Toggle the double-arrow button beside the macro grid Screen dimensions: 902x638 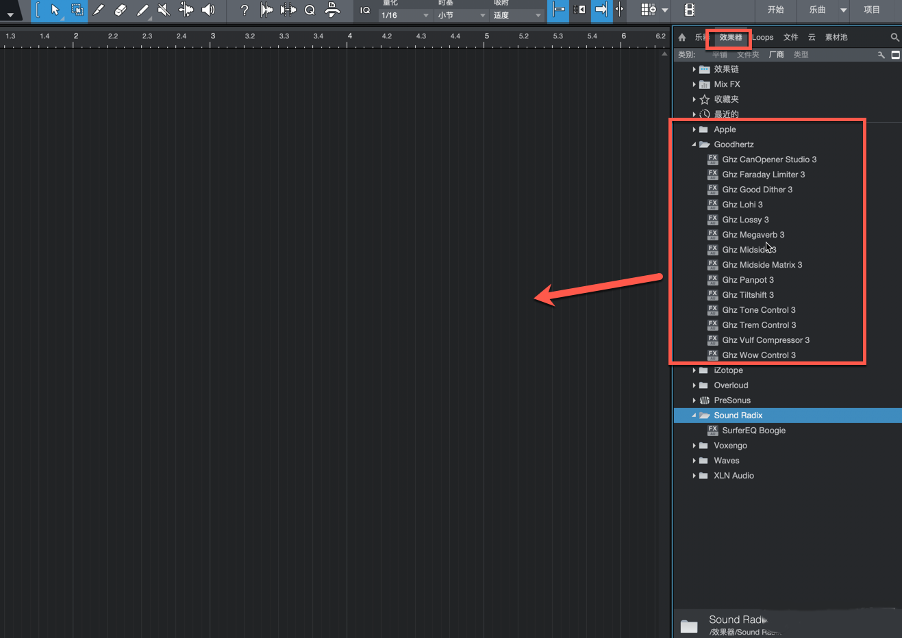click(x=620, y=10)
